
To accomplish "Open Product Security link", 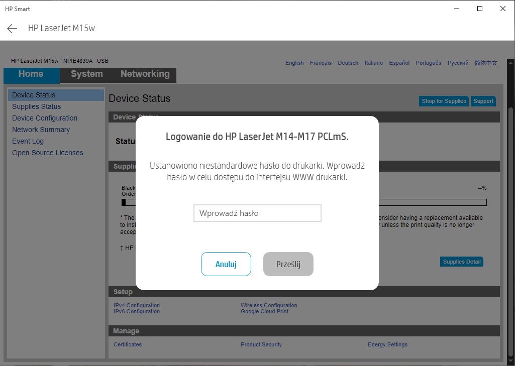I will (x=261, y=344).
